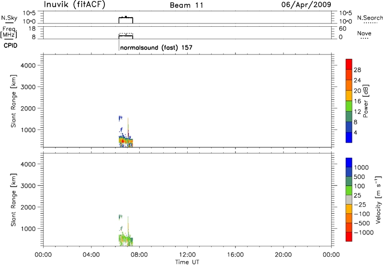Click the power panel 'Slant Range [km]' label
The height and width of the screenshot is (265, 383).
click(13, 101)
